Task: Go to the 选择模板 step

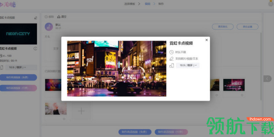Action: point(129,4)
